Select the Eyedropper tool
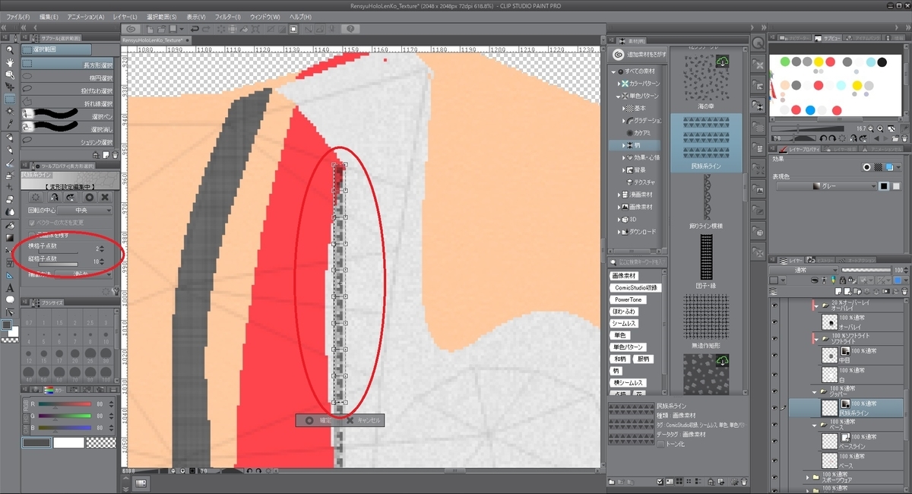The image size is (912, 494). 10,123
